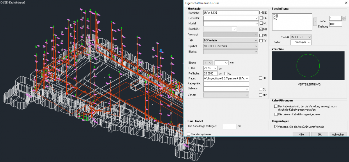Image resolution: width=349 pixels, height=162 pixels.
Task: Click the Bezeichn. text field
Action: point(231,13)
